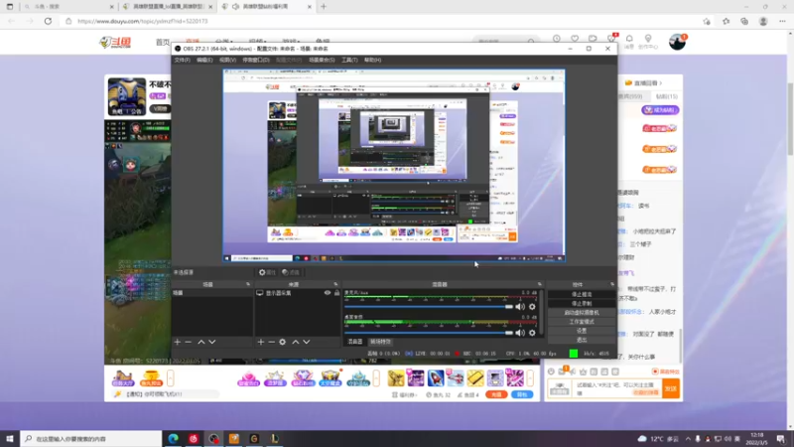Click the Douyu logo in browser page
The image size is (794, 447).
[115, 42]
